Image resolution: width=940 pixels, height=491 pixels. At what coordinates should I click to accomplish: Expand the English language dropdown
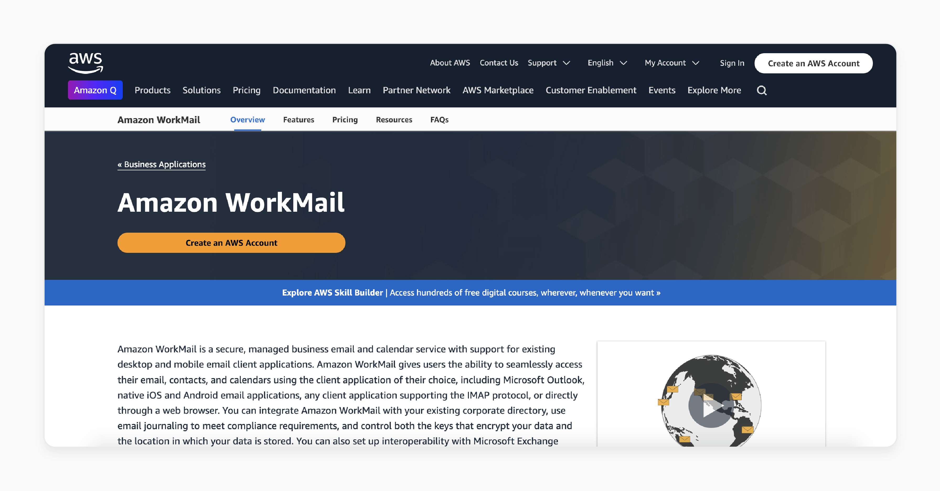(606, 63)
